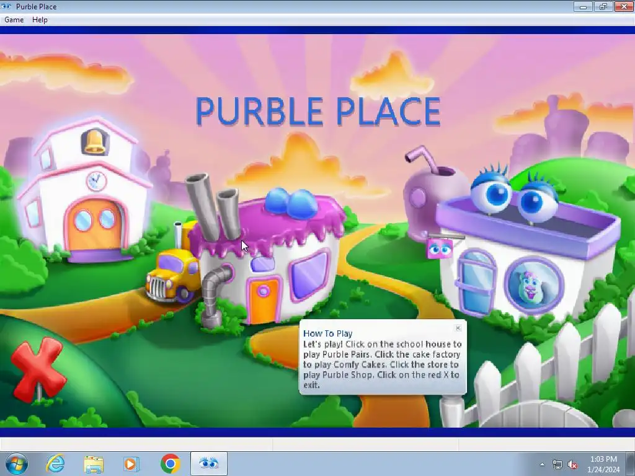Screen dimensions: 635x476
Task: Open File Explorer from the taskbar
Action: click(x=94, y=464)
